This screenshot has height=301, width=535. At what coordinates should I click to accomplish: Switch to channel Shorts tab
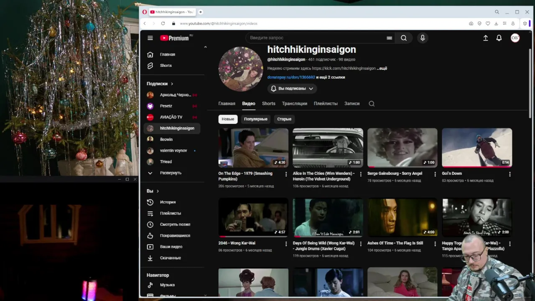[x=269, y=104]
